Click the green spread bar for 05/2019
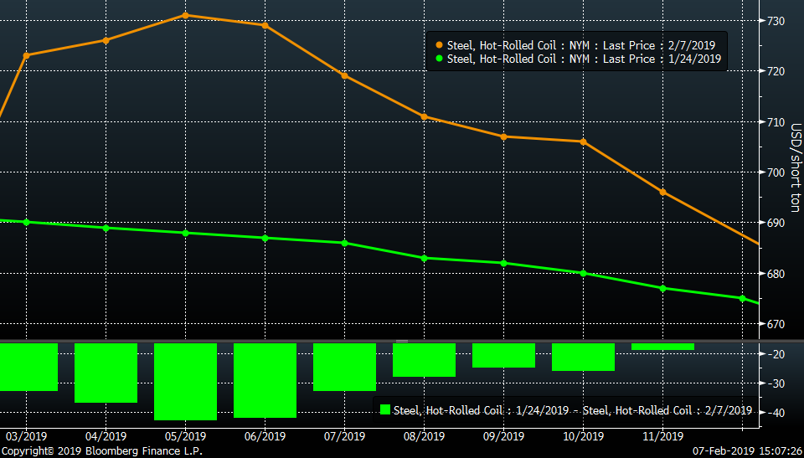Image resolution: width=804 pixels, height=458 pixels. (x=185, y=381)
